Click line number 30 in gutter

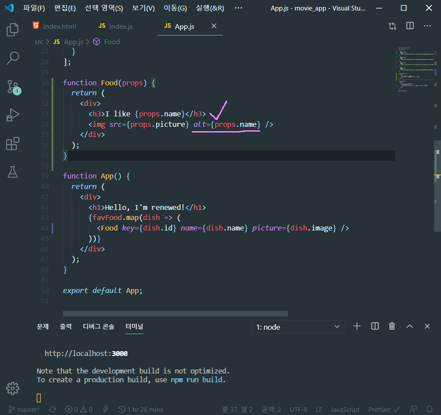point(45,83)
